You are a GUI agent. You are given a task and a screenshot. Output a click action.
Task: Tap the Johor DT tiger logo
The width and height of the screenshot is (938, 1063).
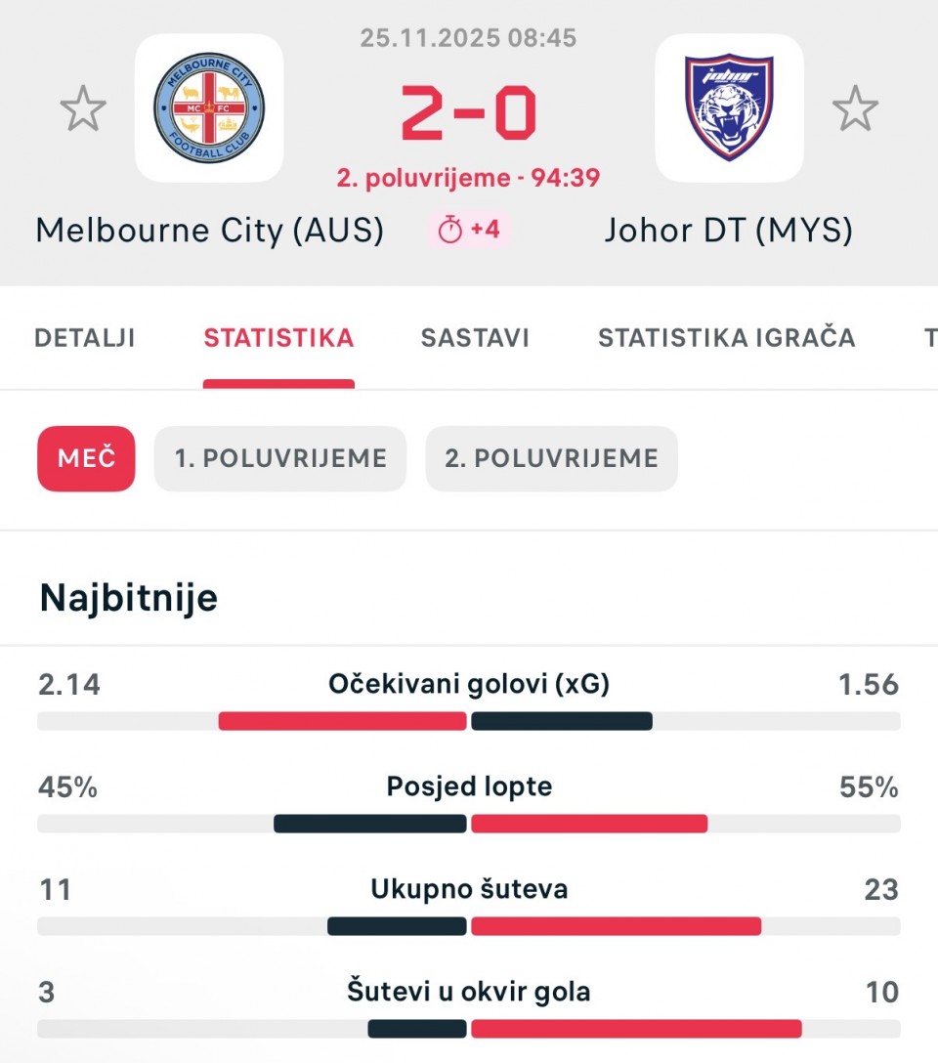pos(729,108)
